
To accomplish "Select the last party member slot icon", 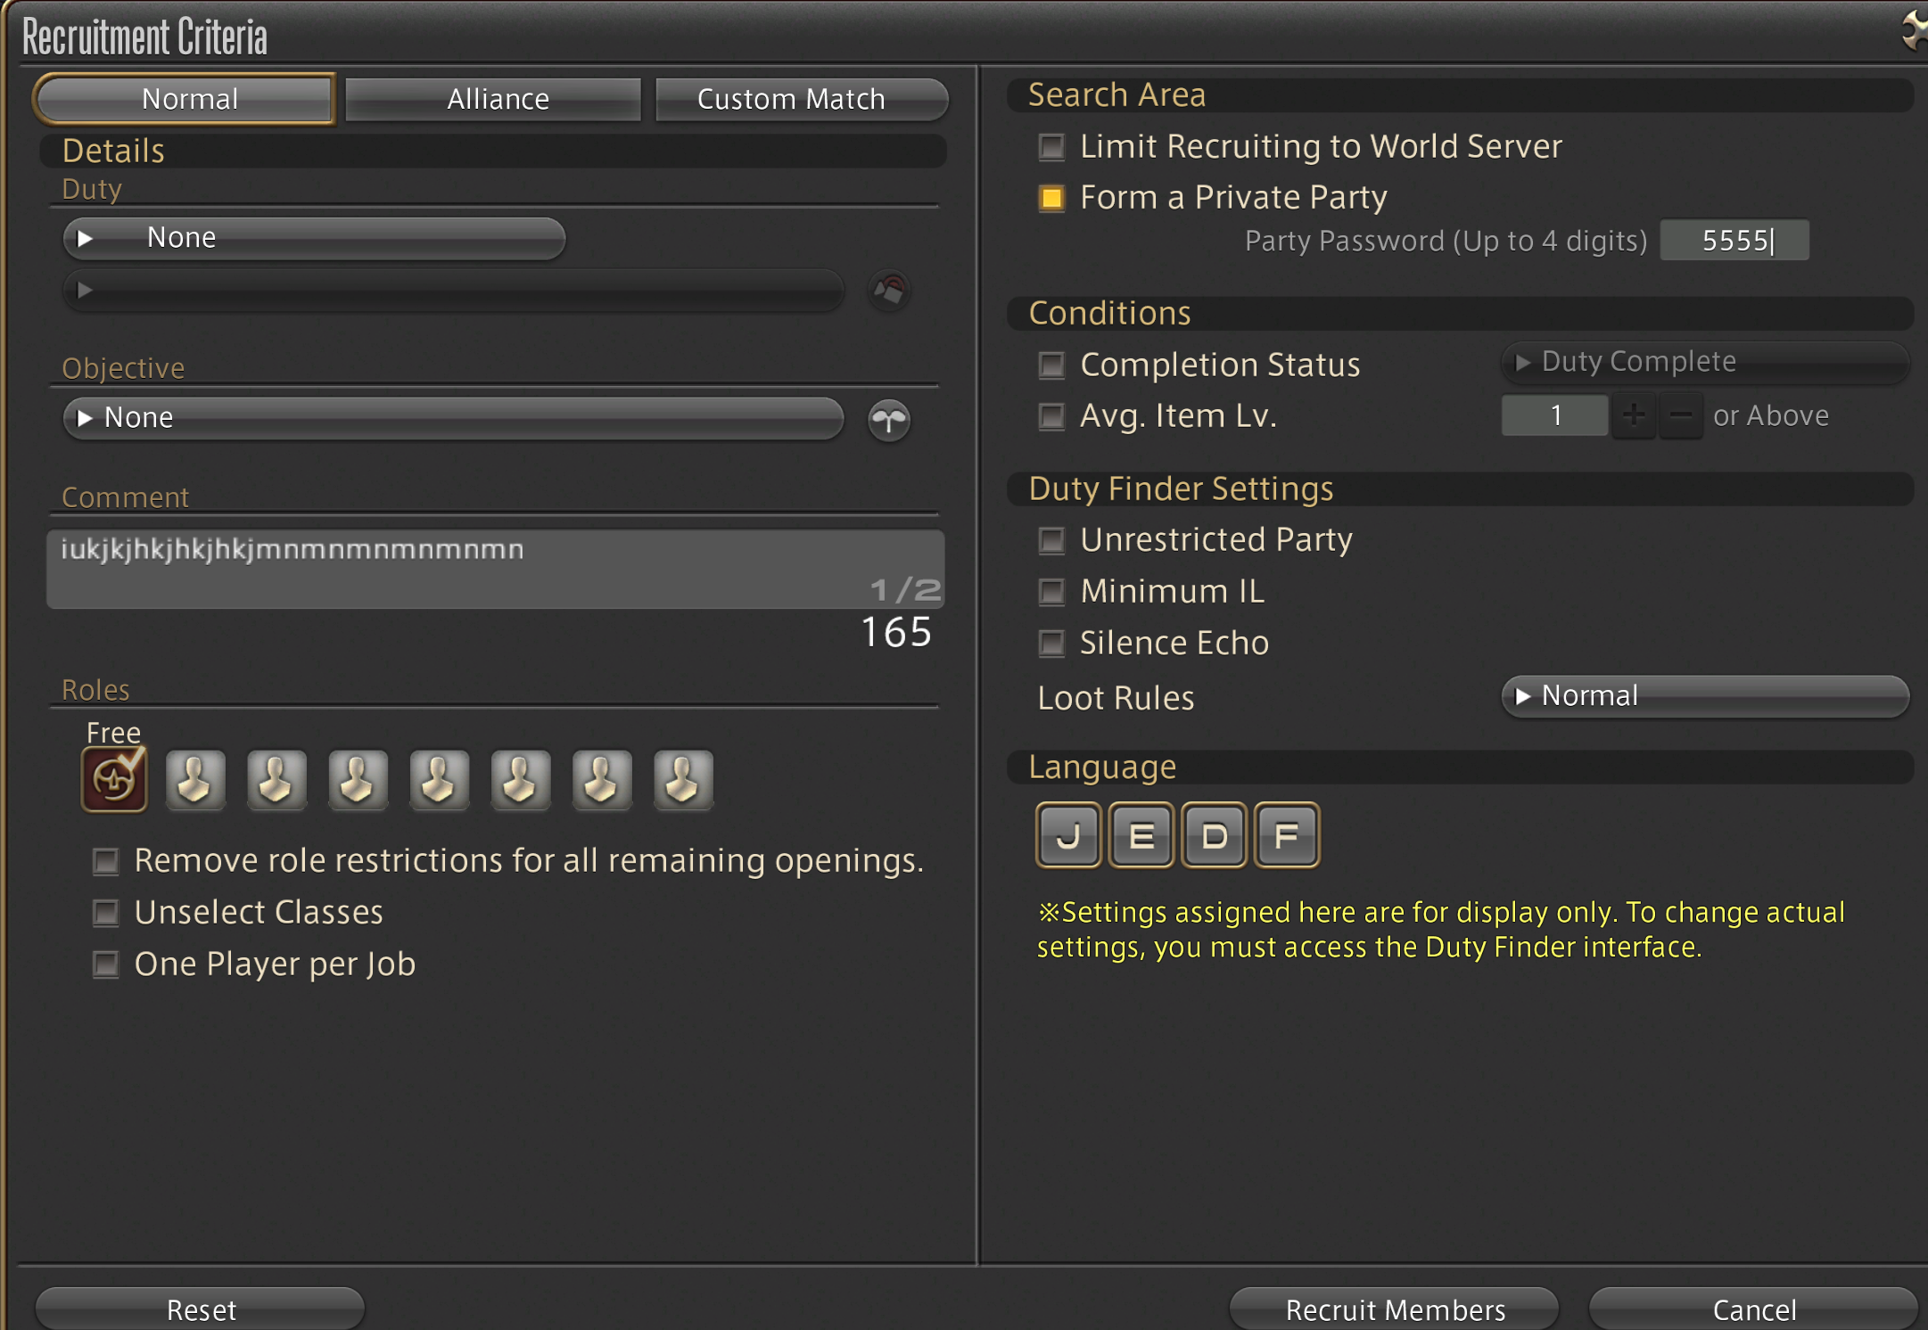I will click(683, 779).
